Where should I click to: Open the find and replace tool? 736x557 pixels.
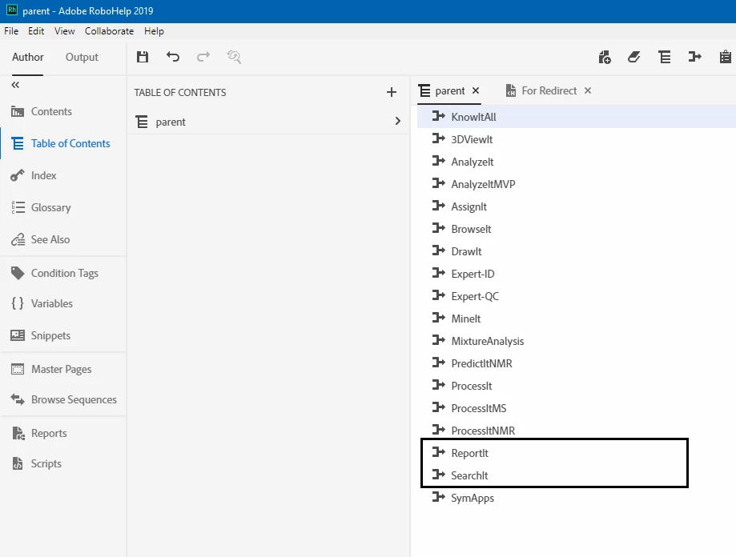click(234, 57)
